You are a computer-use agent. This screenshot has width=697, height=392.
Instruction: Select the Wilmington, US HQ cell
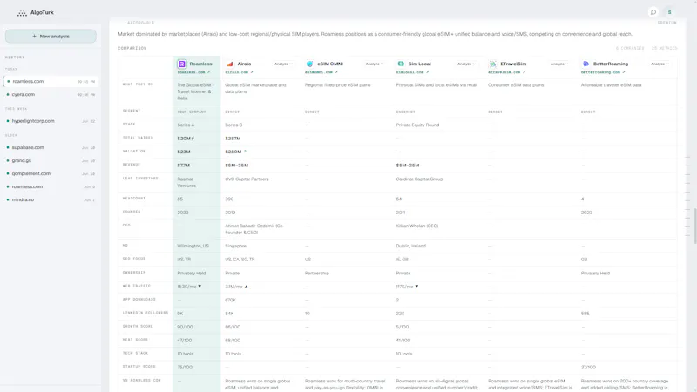[193, 246]
